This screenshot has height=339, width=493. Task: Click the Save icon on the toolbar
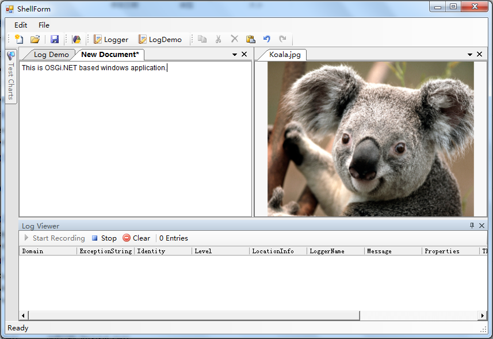coord(54,39)
